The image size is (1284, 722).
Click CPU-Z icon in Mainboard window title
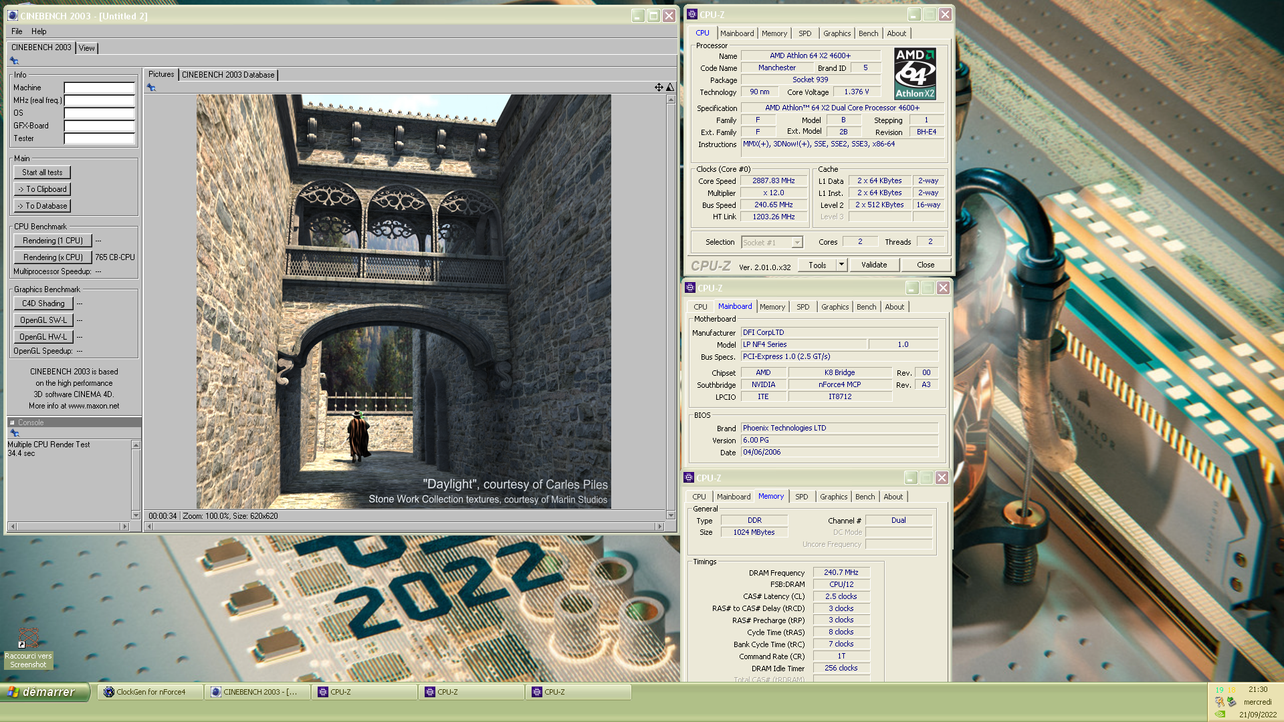[x=690, y=288]
